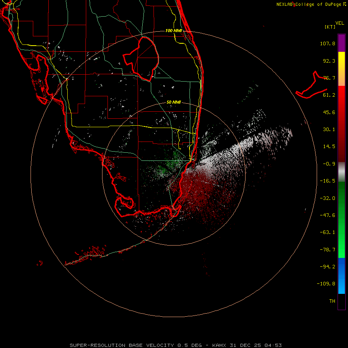The height and width of the screenshot is (348, 348).
Task: Click the TH legend label
Action: (332, 301)
